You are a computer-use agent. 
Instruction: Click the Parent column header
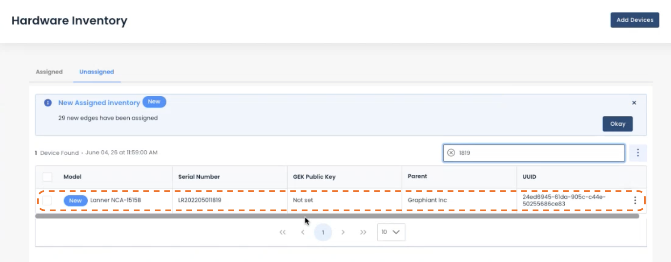[x=417, y=176]
